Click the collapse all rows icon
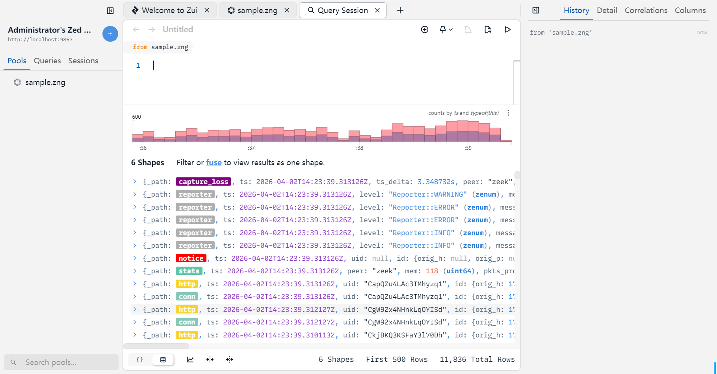717x374 pixels. (230, 359)
